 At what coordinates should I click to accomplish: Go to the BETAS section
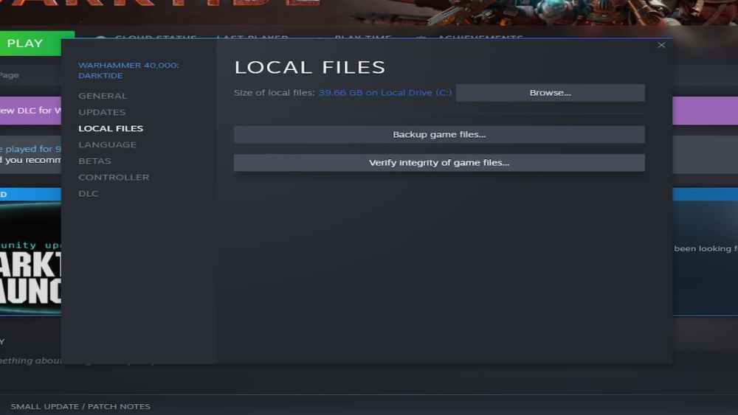click(x=94, y=161)
